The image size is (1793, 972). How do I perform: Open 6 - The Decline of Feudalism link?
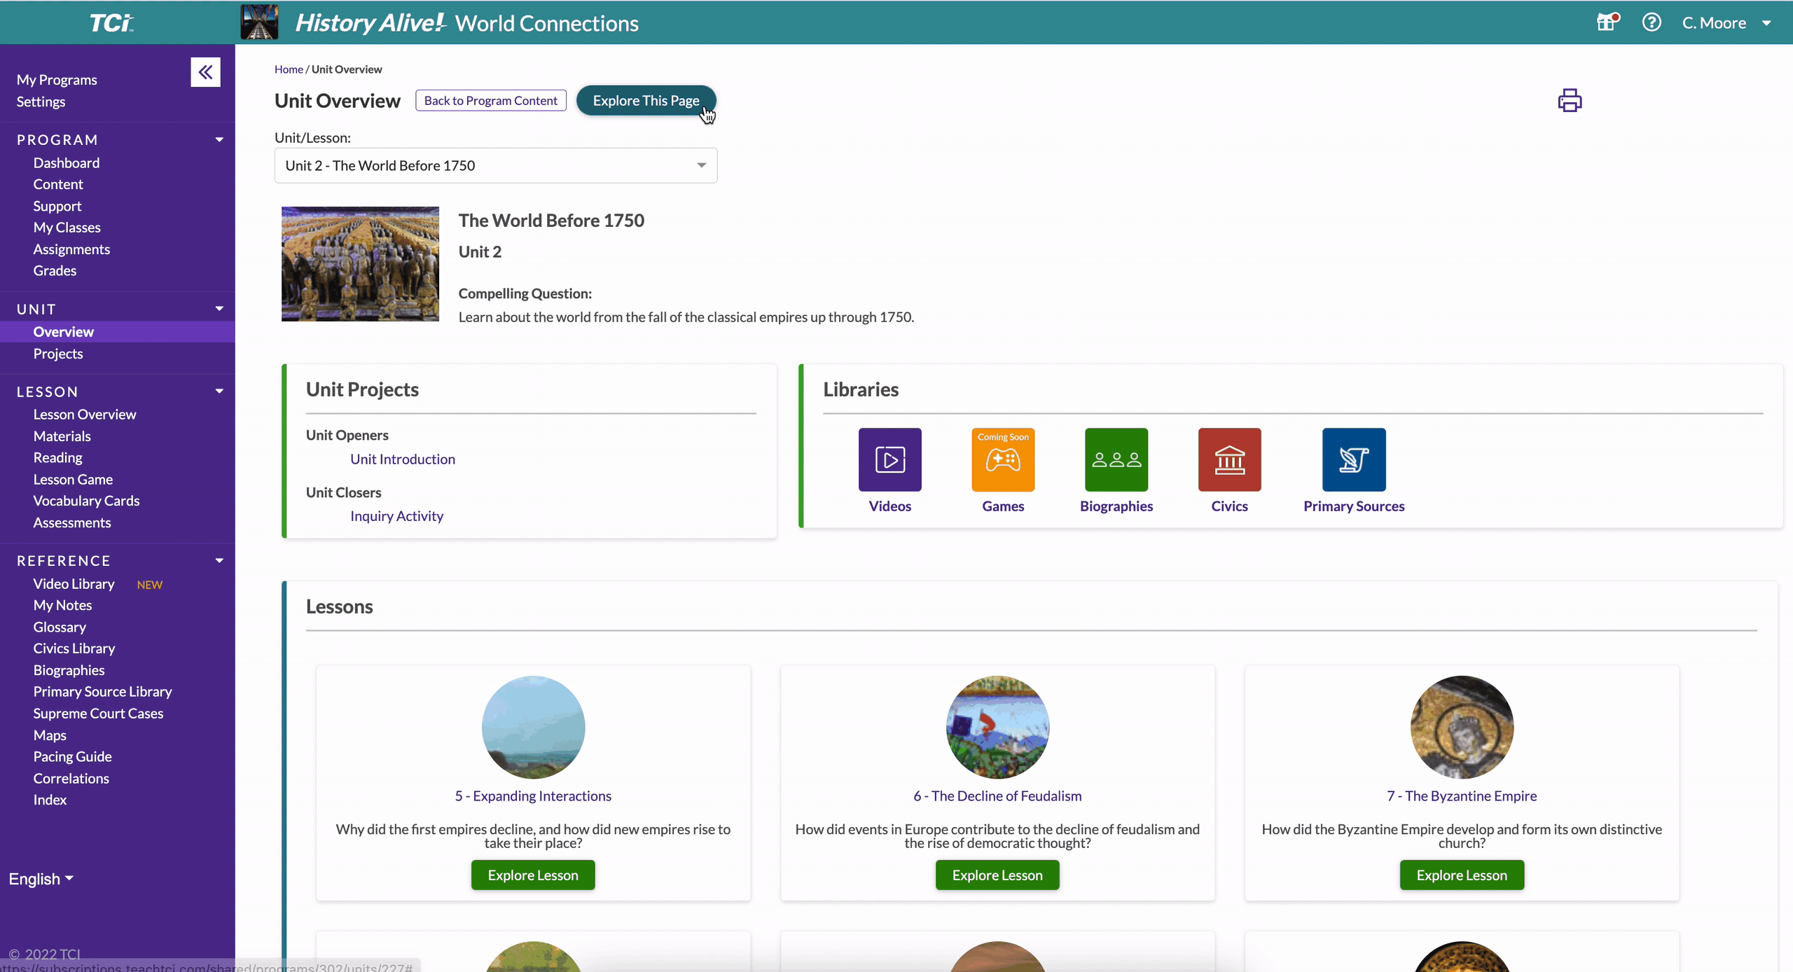[997, 796]
